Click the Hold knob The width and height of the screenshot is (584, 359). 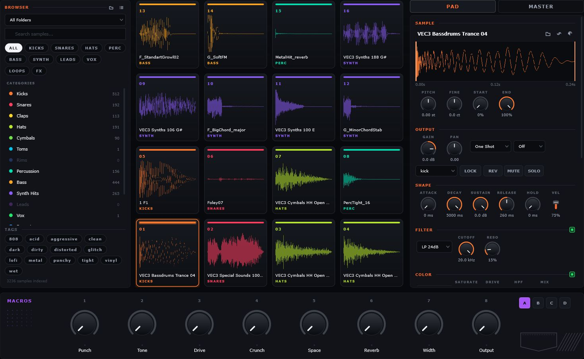[533, 204]
